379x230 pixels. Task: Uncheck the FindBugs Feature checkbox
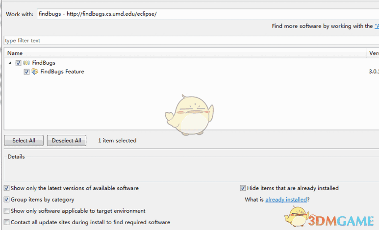[26, 72]
